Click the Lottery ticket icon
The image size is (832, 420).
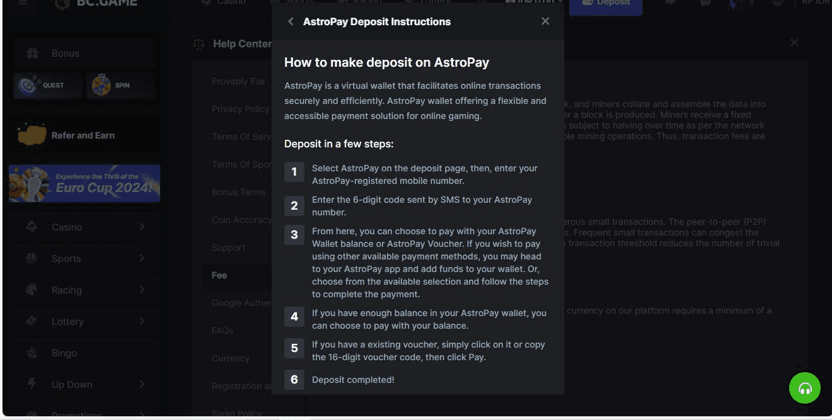pos(32,321)
